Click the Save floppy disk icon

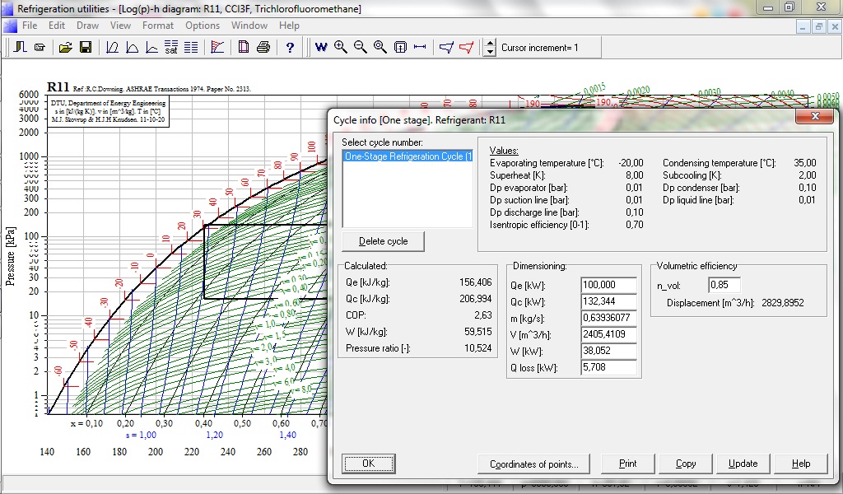pos(85,48)
